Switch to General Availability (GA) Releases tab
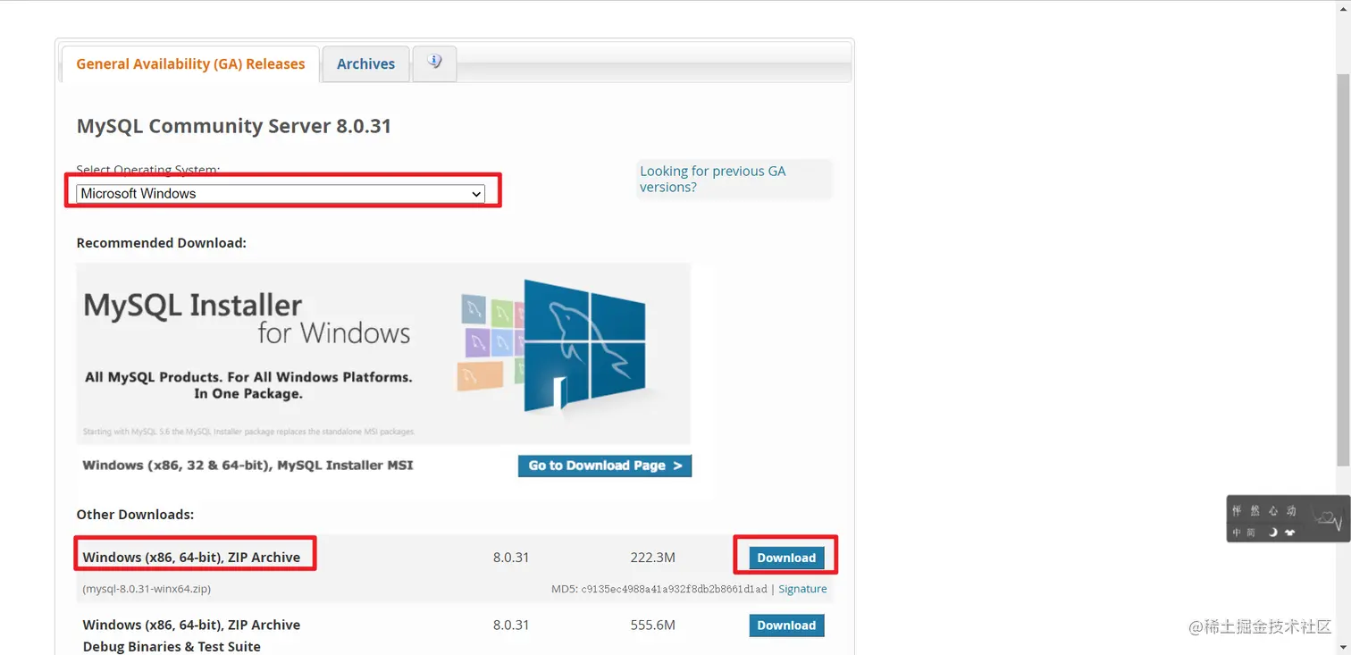This screenshot has width=1351, height=655. tap(190, 63)
